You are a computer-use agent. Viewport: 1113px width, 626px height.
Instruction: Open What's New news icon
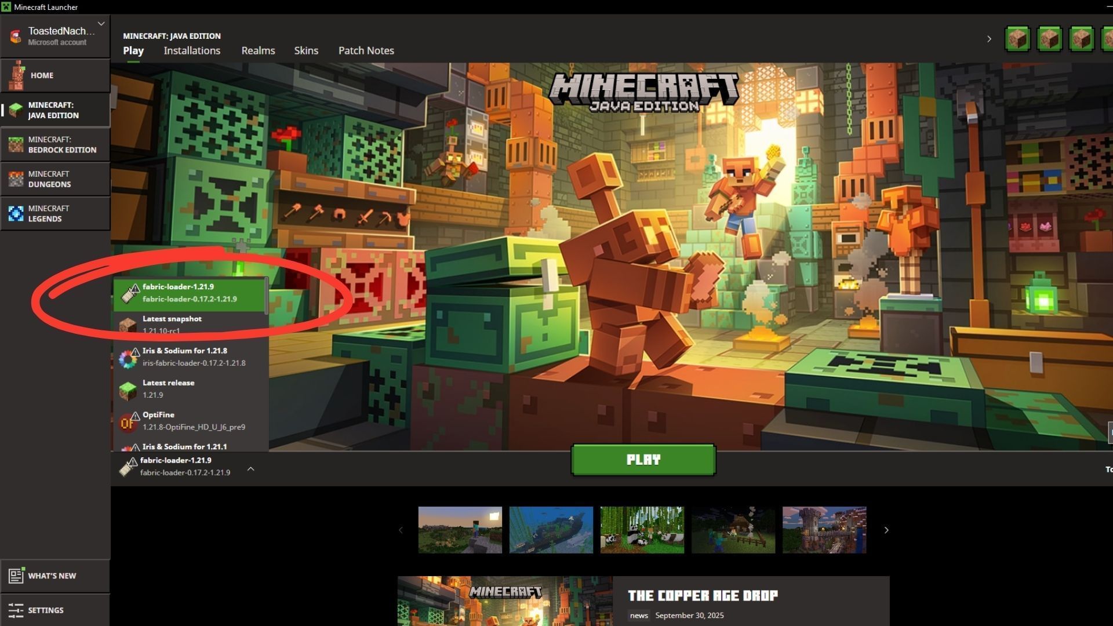[16, 576]
